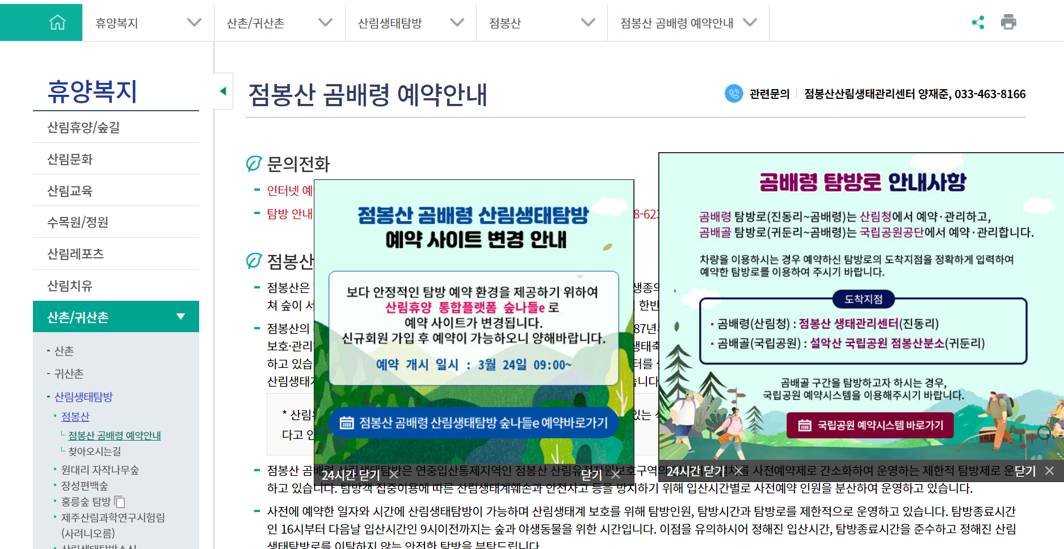Screen dimensions: 1064x549
Task: Close left popup with 닫기 X
Action: (x=600, y=475)
